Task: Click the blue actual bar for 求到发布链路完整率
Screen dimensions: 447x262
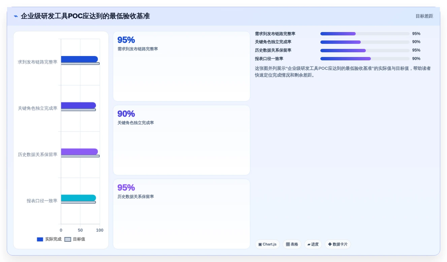Action: (79, 59)
